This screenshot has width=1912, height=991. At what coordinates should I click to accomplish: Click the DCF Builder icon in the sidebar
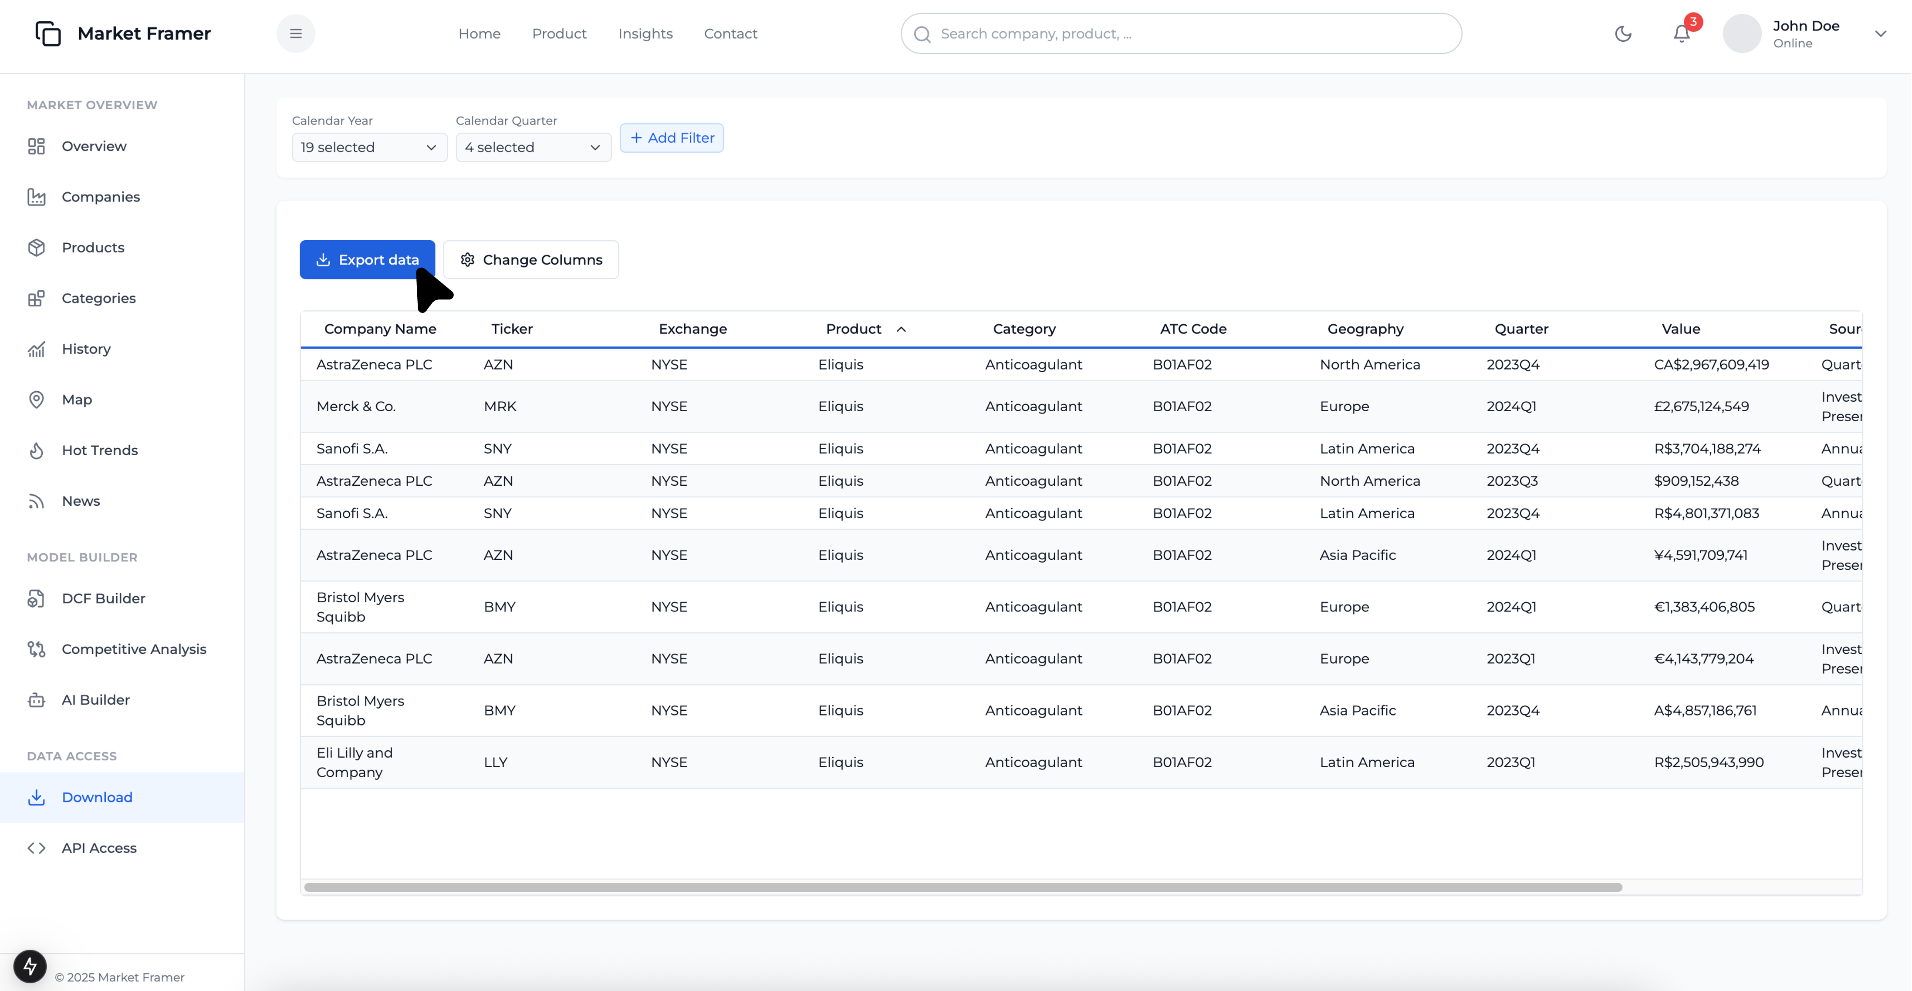37,598
